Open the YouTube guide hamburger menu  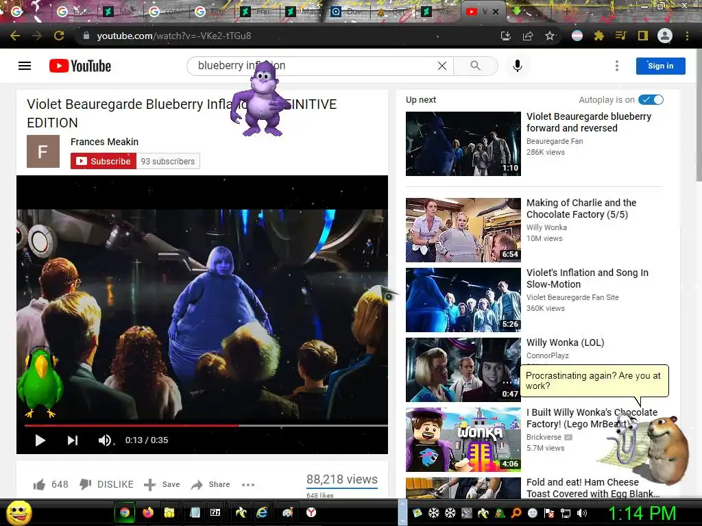[25, 66]
